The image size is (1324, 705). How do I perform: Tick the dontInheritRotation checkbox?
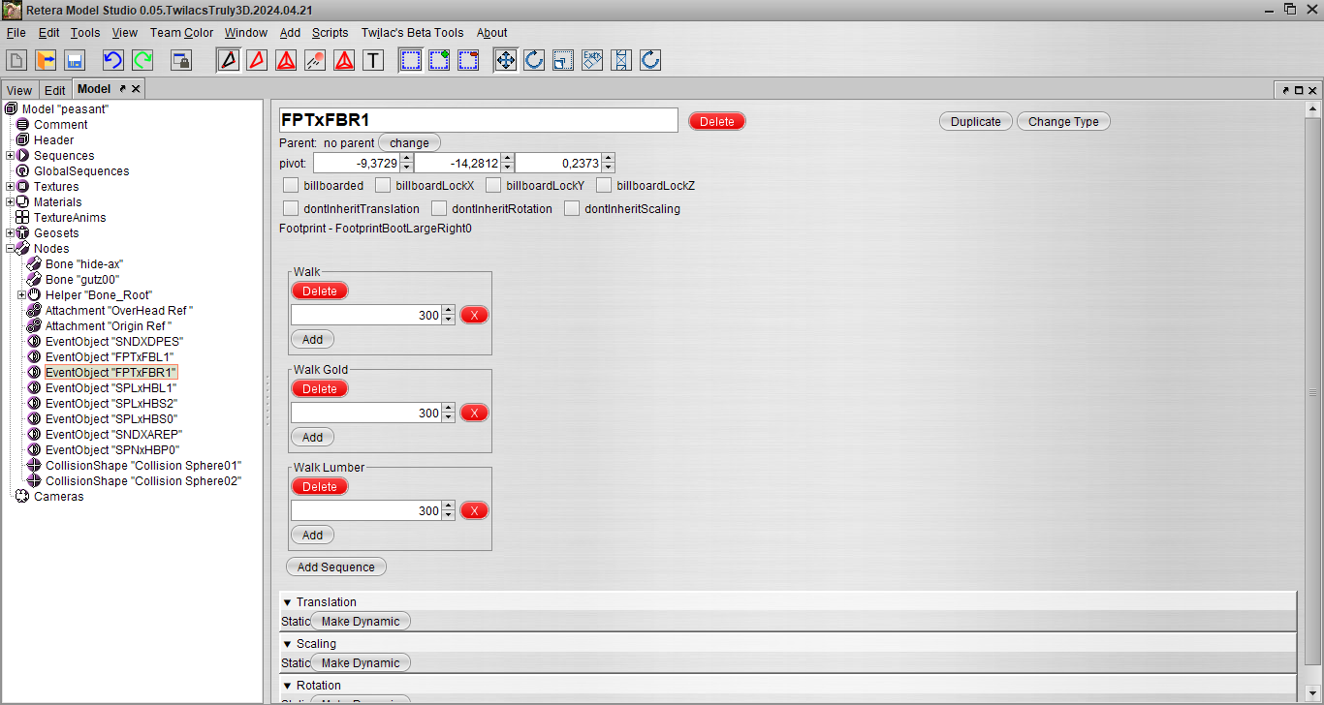(439, 208)
